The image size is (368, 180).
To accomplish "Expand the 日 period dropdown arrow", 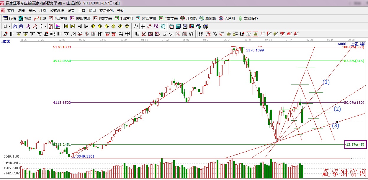I will tap(9, 26).
